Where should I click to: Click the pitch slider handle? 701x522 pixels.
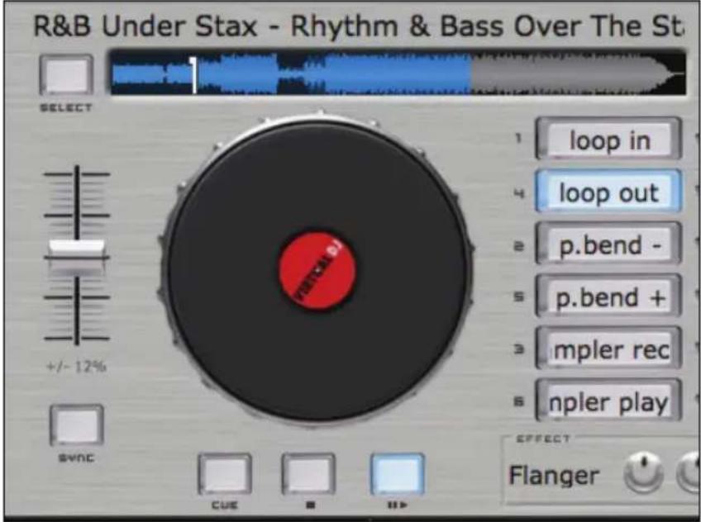point(77,255)
